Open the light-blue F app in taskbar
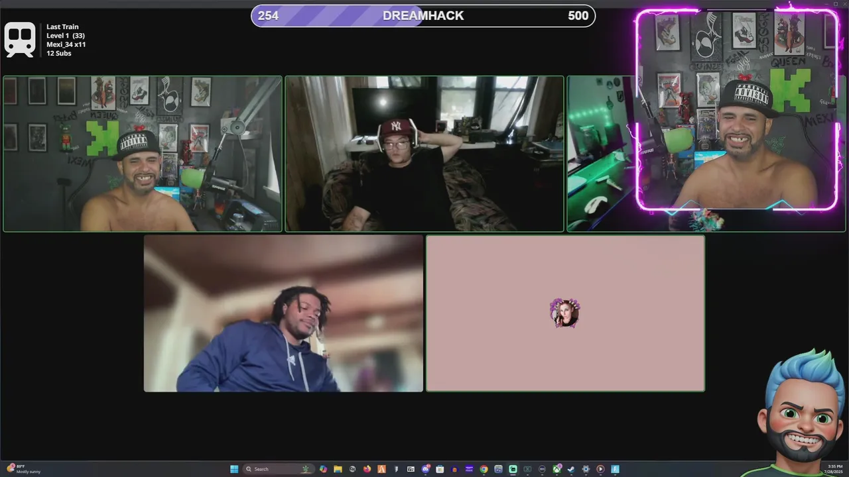 (615, 469)
